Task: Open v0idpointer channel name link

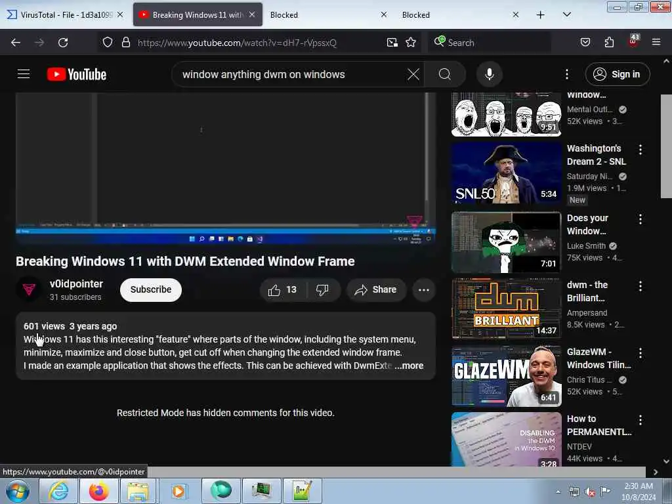Action: 76,283
